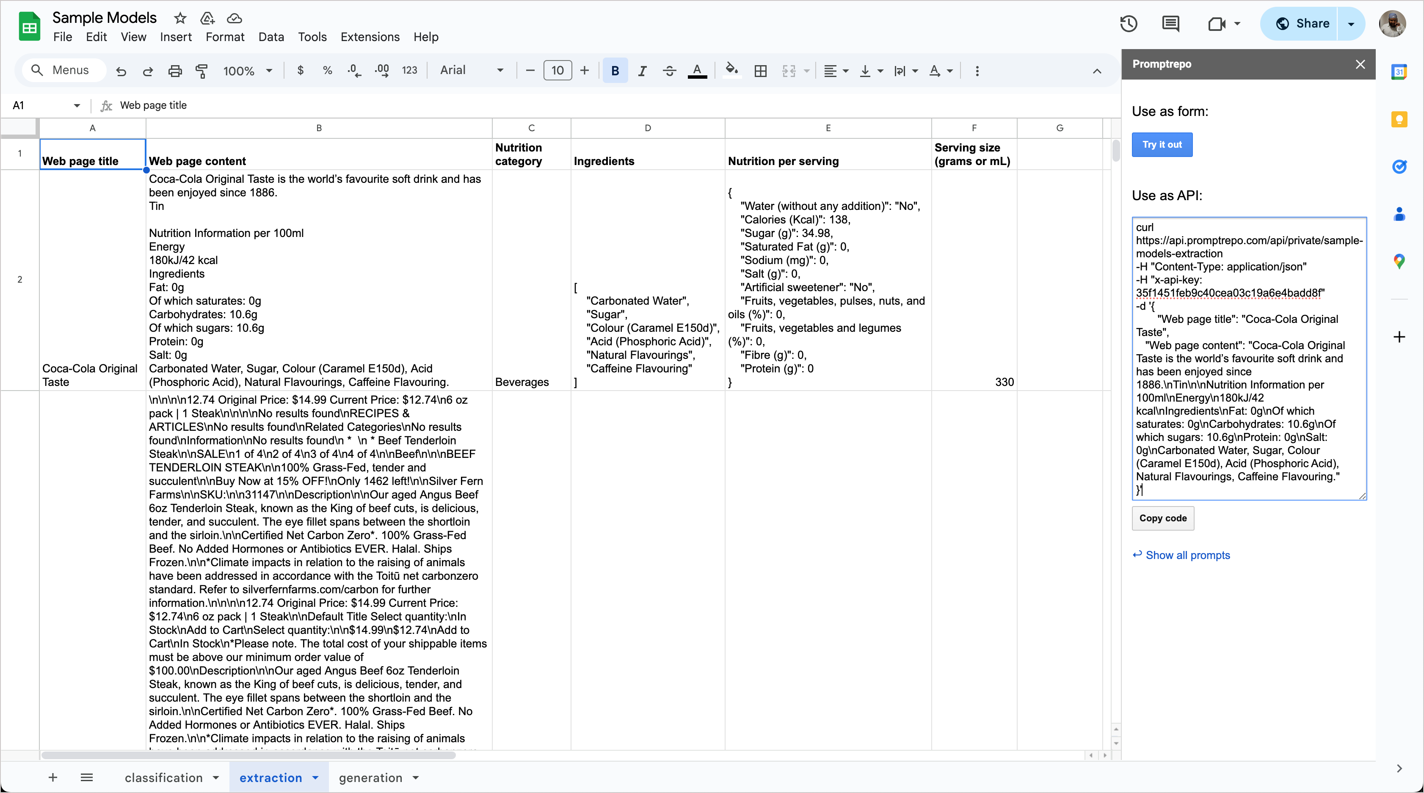Select the paint format roller icon
The height and width of the screenshot is (793, 1424).
point(202,71)
